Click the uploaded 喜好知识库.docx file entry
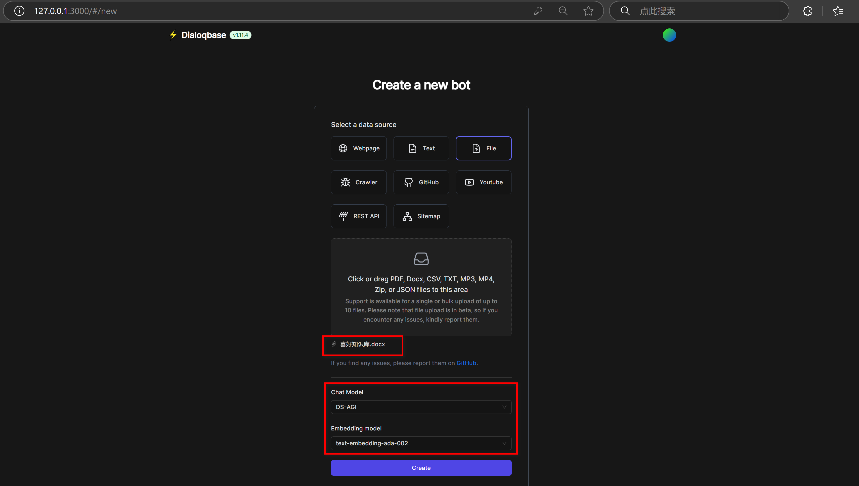Screen dimensions: 859x486 tap(362, 344)
